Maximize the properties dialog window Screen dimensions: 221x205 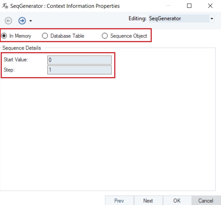point(189,6)
